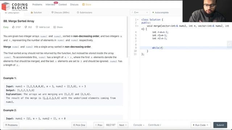The width and height of the screenshot is (232, 130).
Task: Click the 'Example 1:' heading
Action: point(10,78)
